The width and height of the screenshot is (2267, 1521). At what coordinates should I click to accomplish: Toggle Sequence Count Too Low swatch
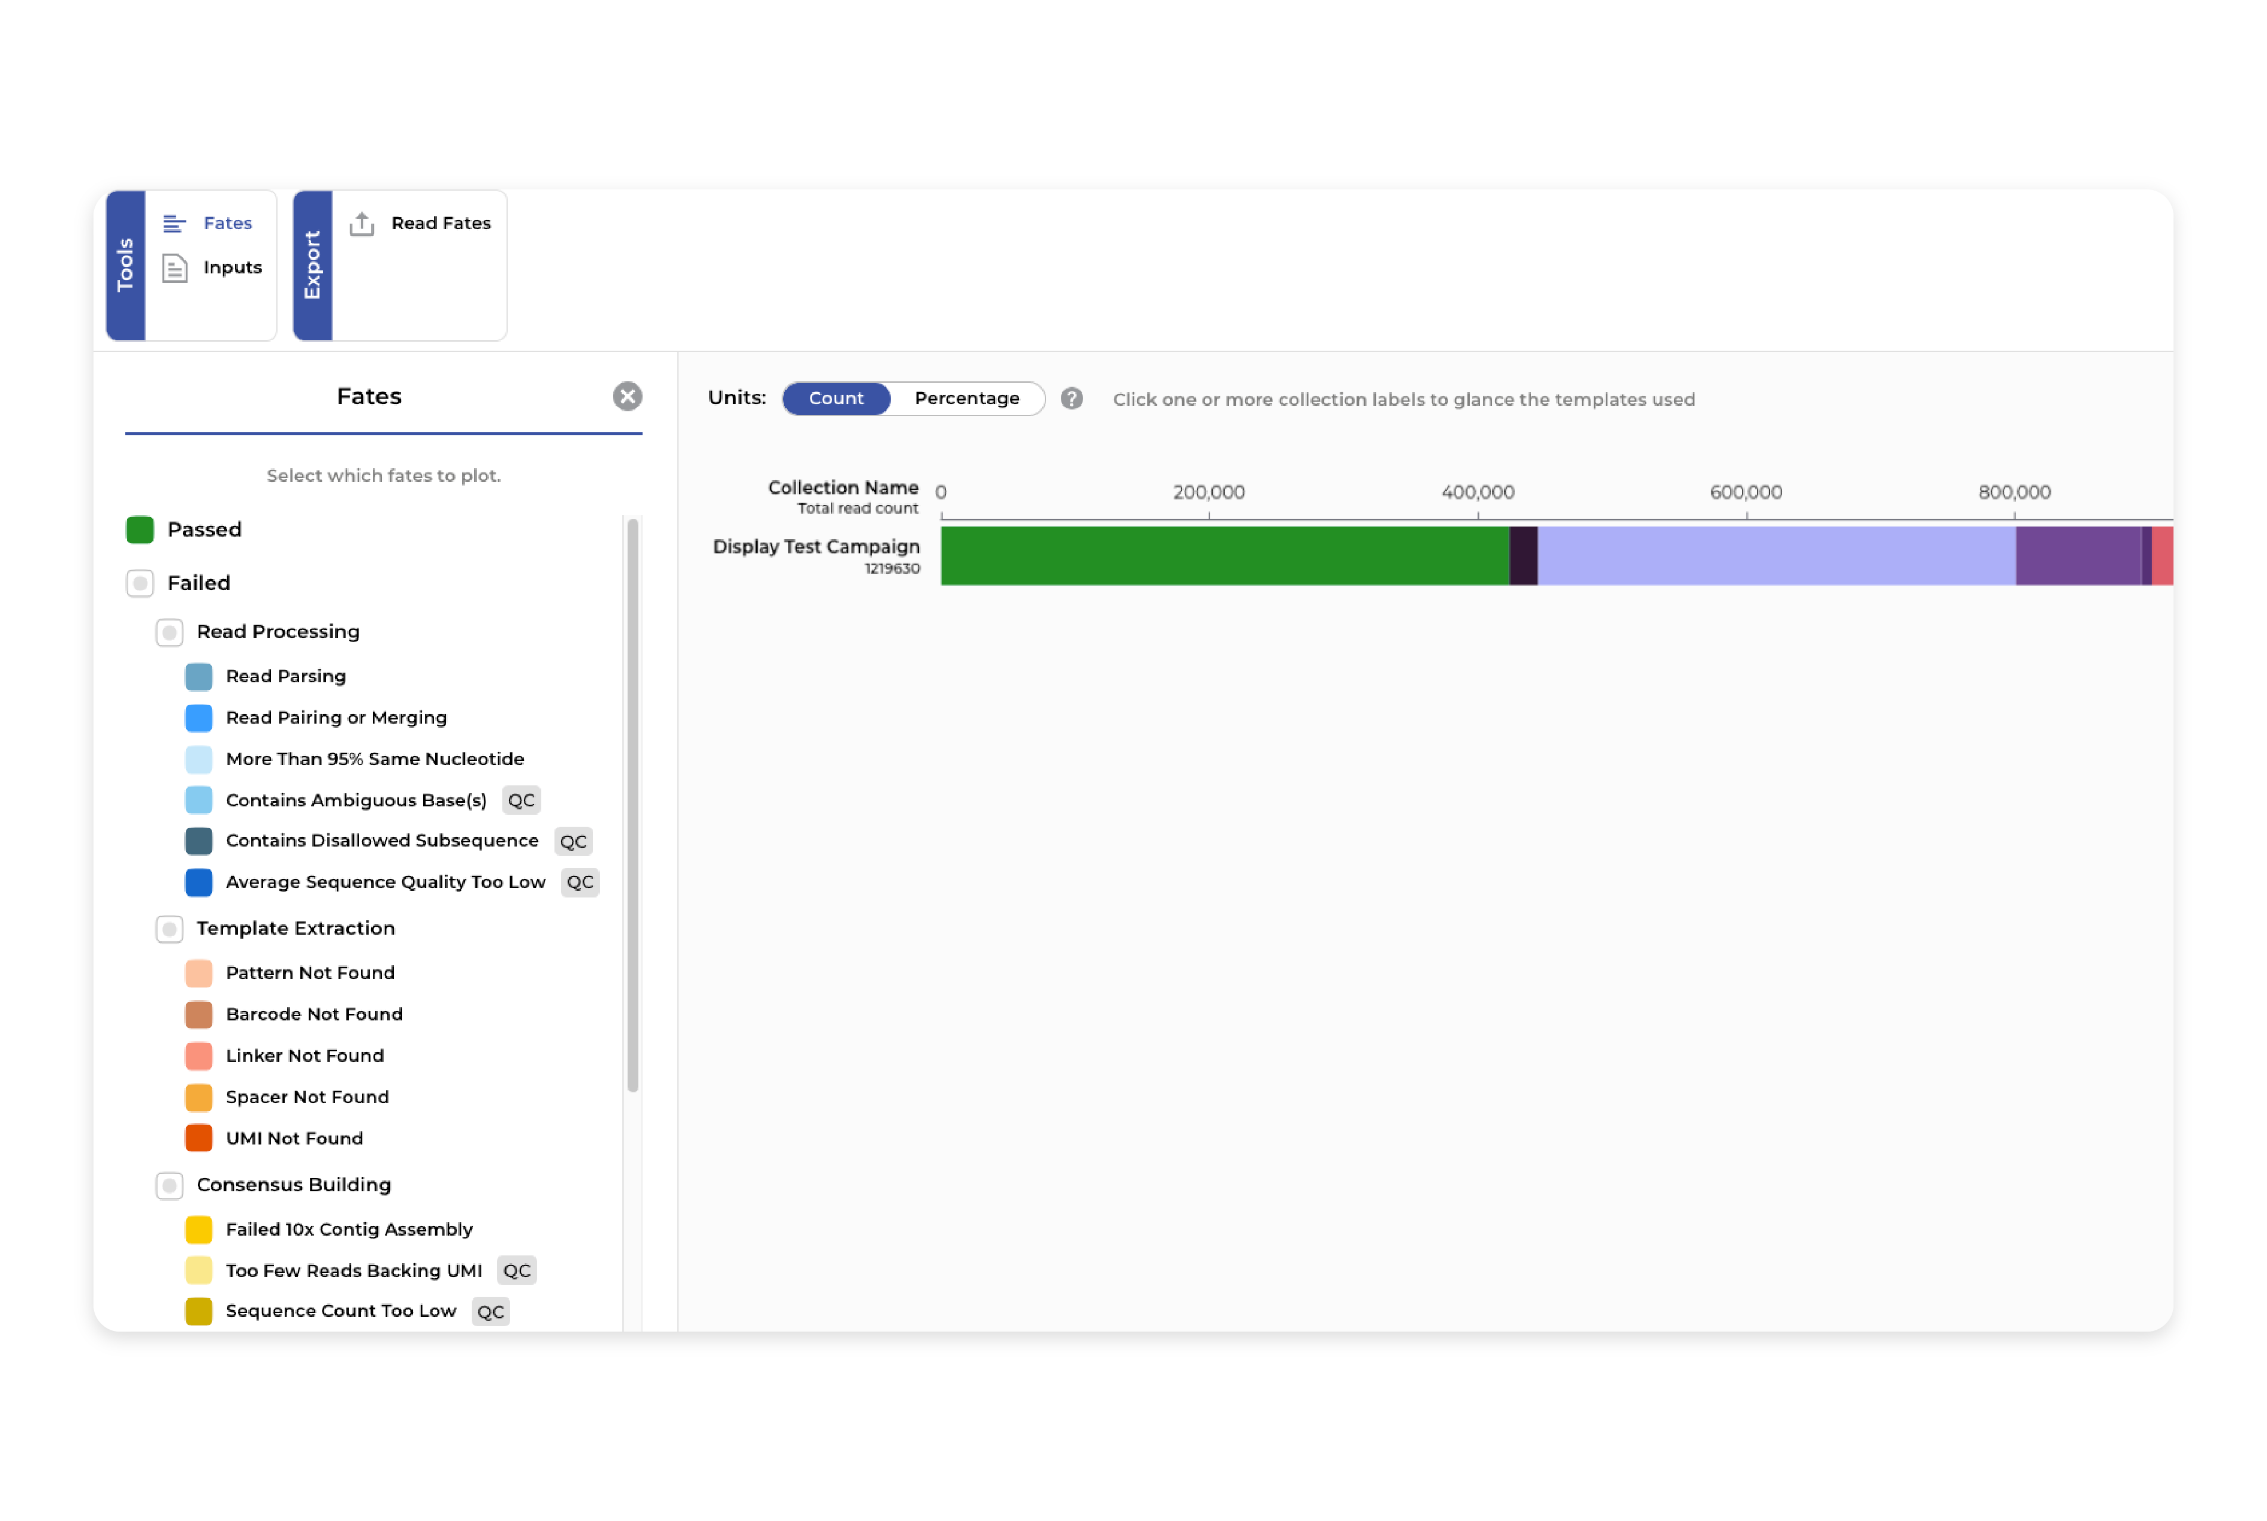[x=199, y=1312]
